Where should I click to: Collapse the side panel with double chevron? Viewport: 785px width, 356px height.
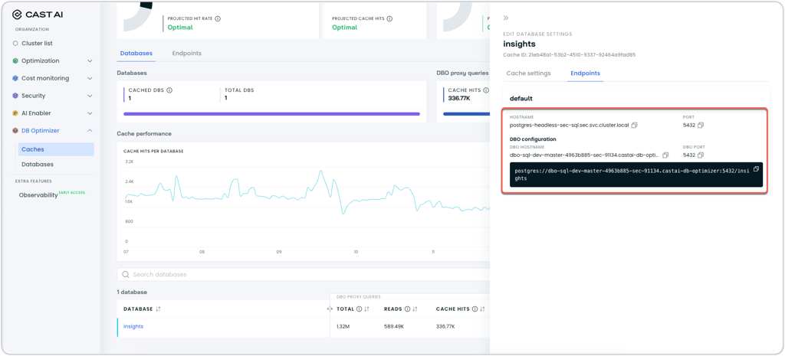[x=506, y=18]
